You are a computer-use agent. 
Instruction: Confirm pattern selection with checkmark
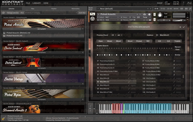pos(184,27)
